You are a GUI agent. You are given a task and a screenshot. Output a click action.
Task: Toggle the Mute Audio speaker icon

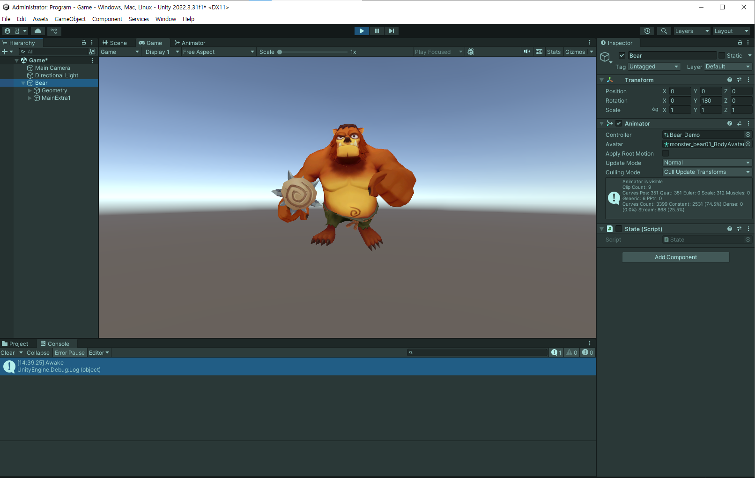pyautogui.click(x=527, y=52)
